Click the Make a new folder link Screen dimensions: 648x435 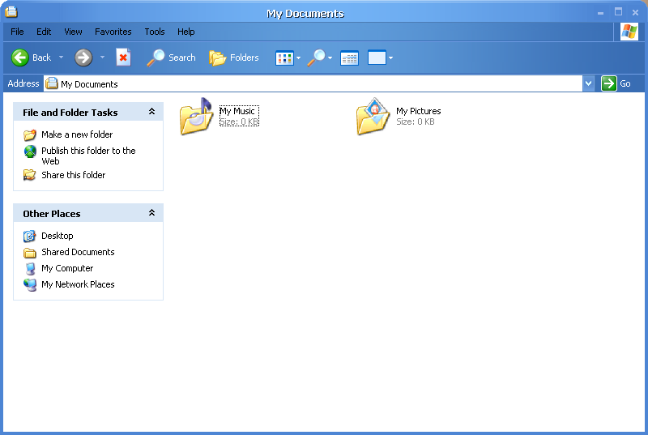(77, 134)
